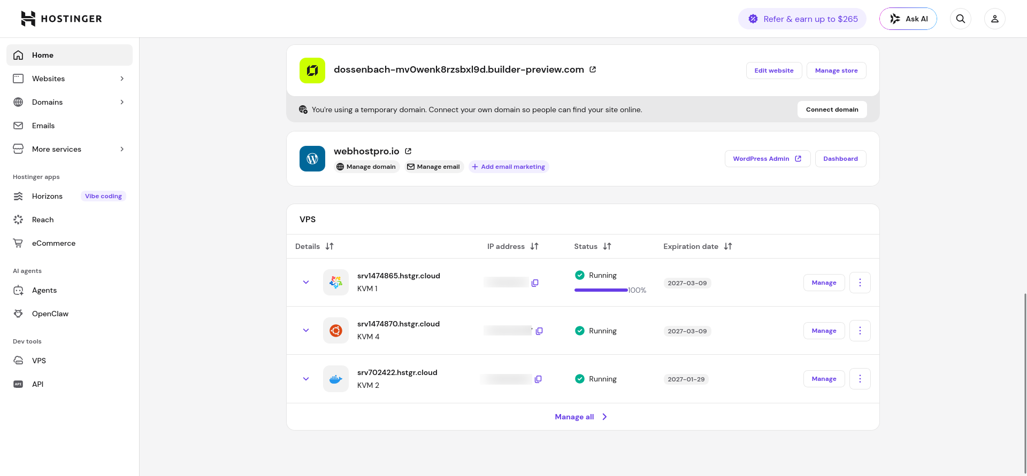Image resolution: width=1027 pixels, height=476 pixels.
Task: Click Ask AI button
Action: pyautogui.click(x=908, y=19)
